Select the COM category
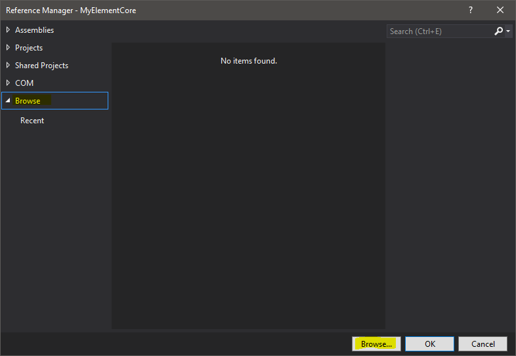The image size is (516, 356). tap(24, 83)
